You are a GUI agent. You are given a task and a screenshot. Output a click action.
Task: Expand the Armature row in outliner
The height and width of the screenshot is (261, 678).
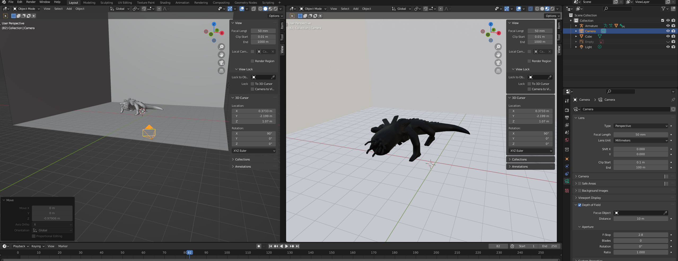(576, 26)
